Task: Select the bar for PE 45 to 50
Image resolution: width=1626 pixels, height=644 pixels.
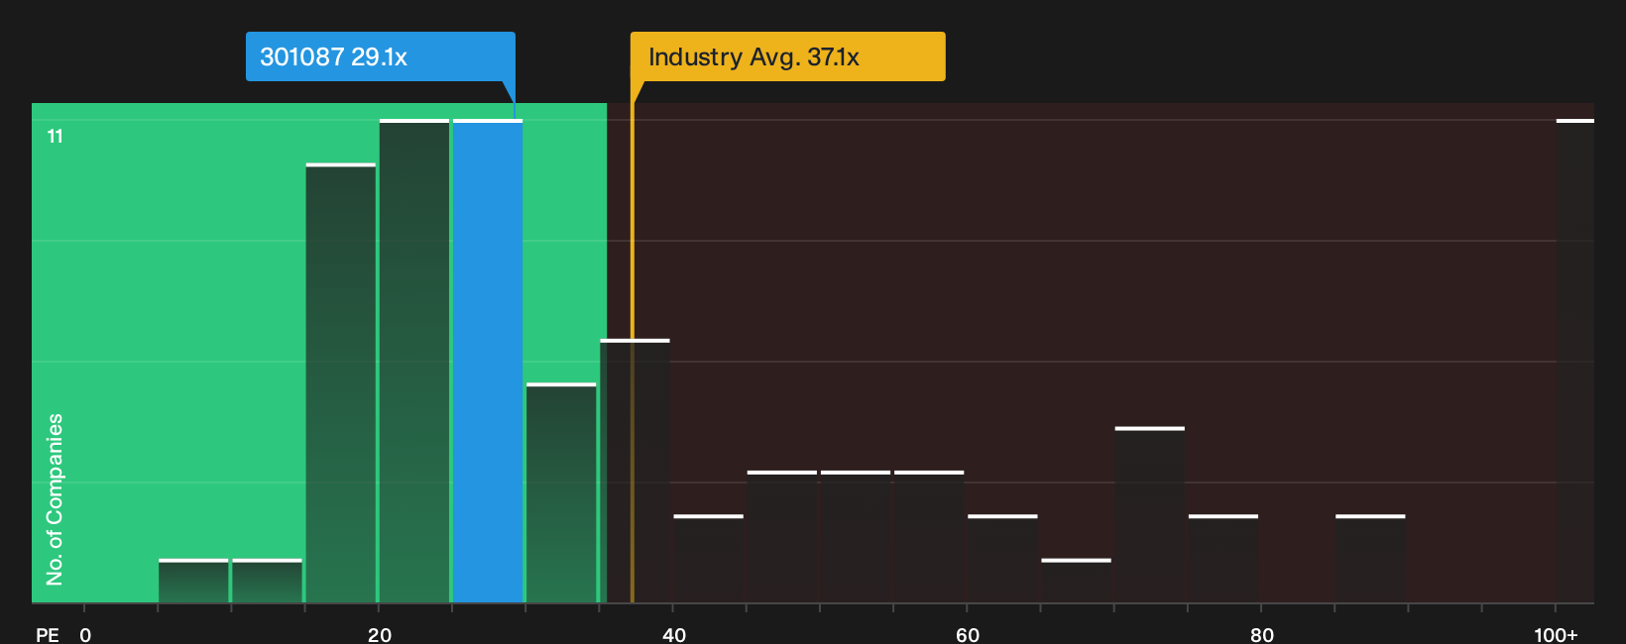Action: [x=782, y=537]
